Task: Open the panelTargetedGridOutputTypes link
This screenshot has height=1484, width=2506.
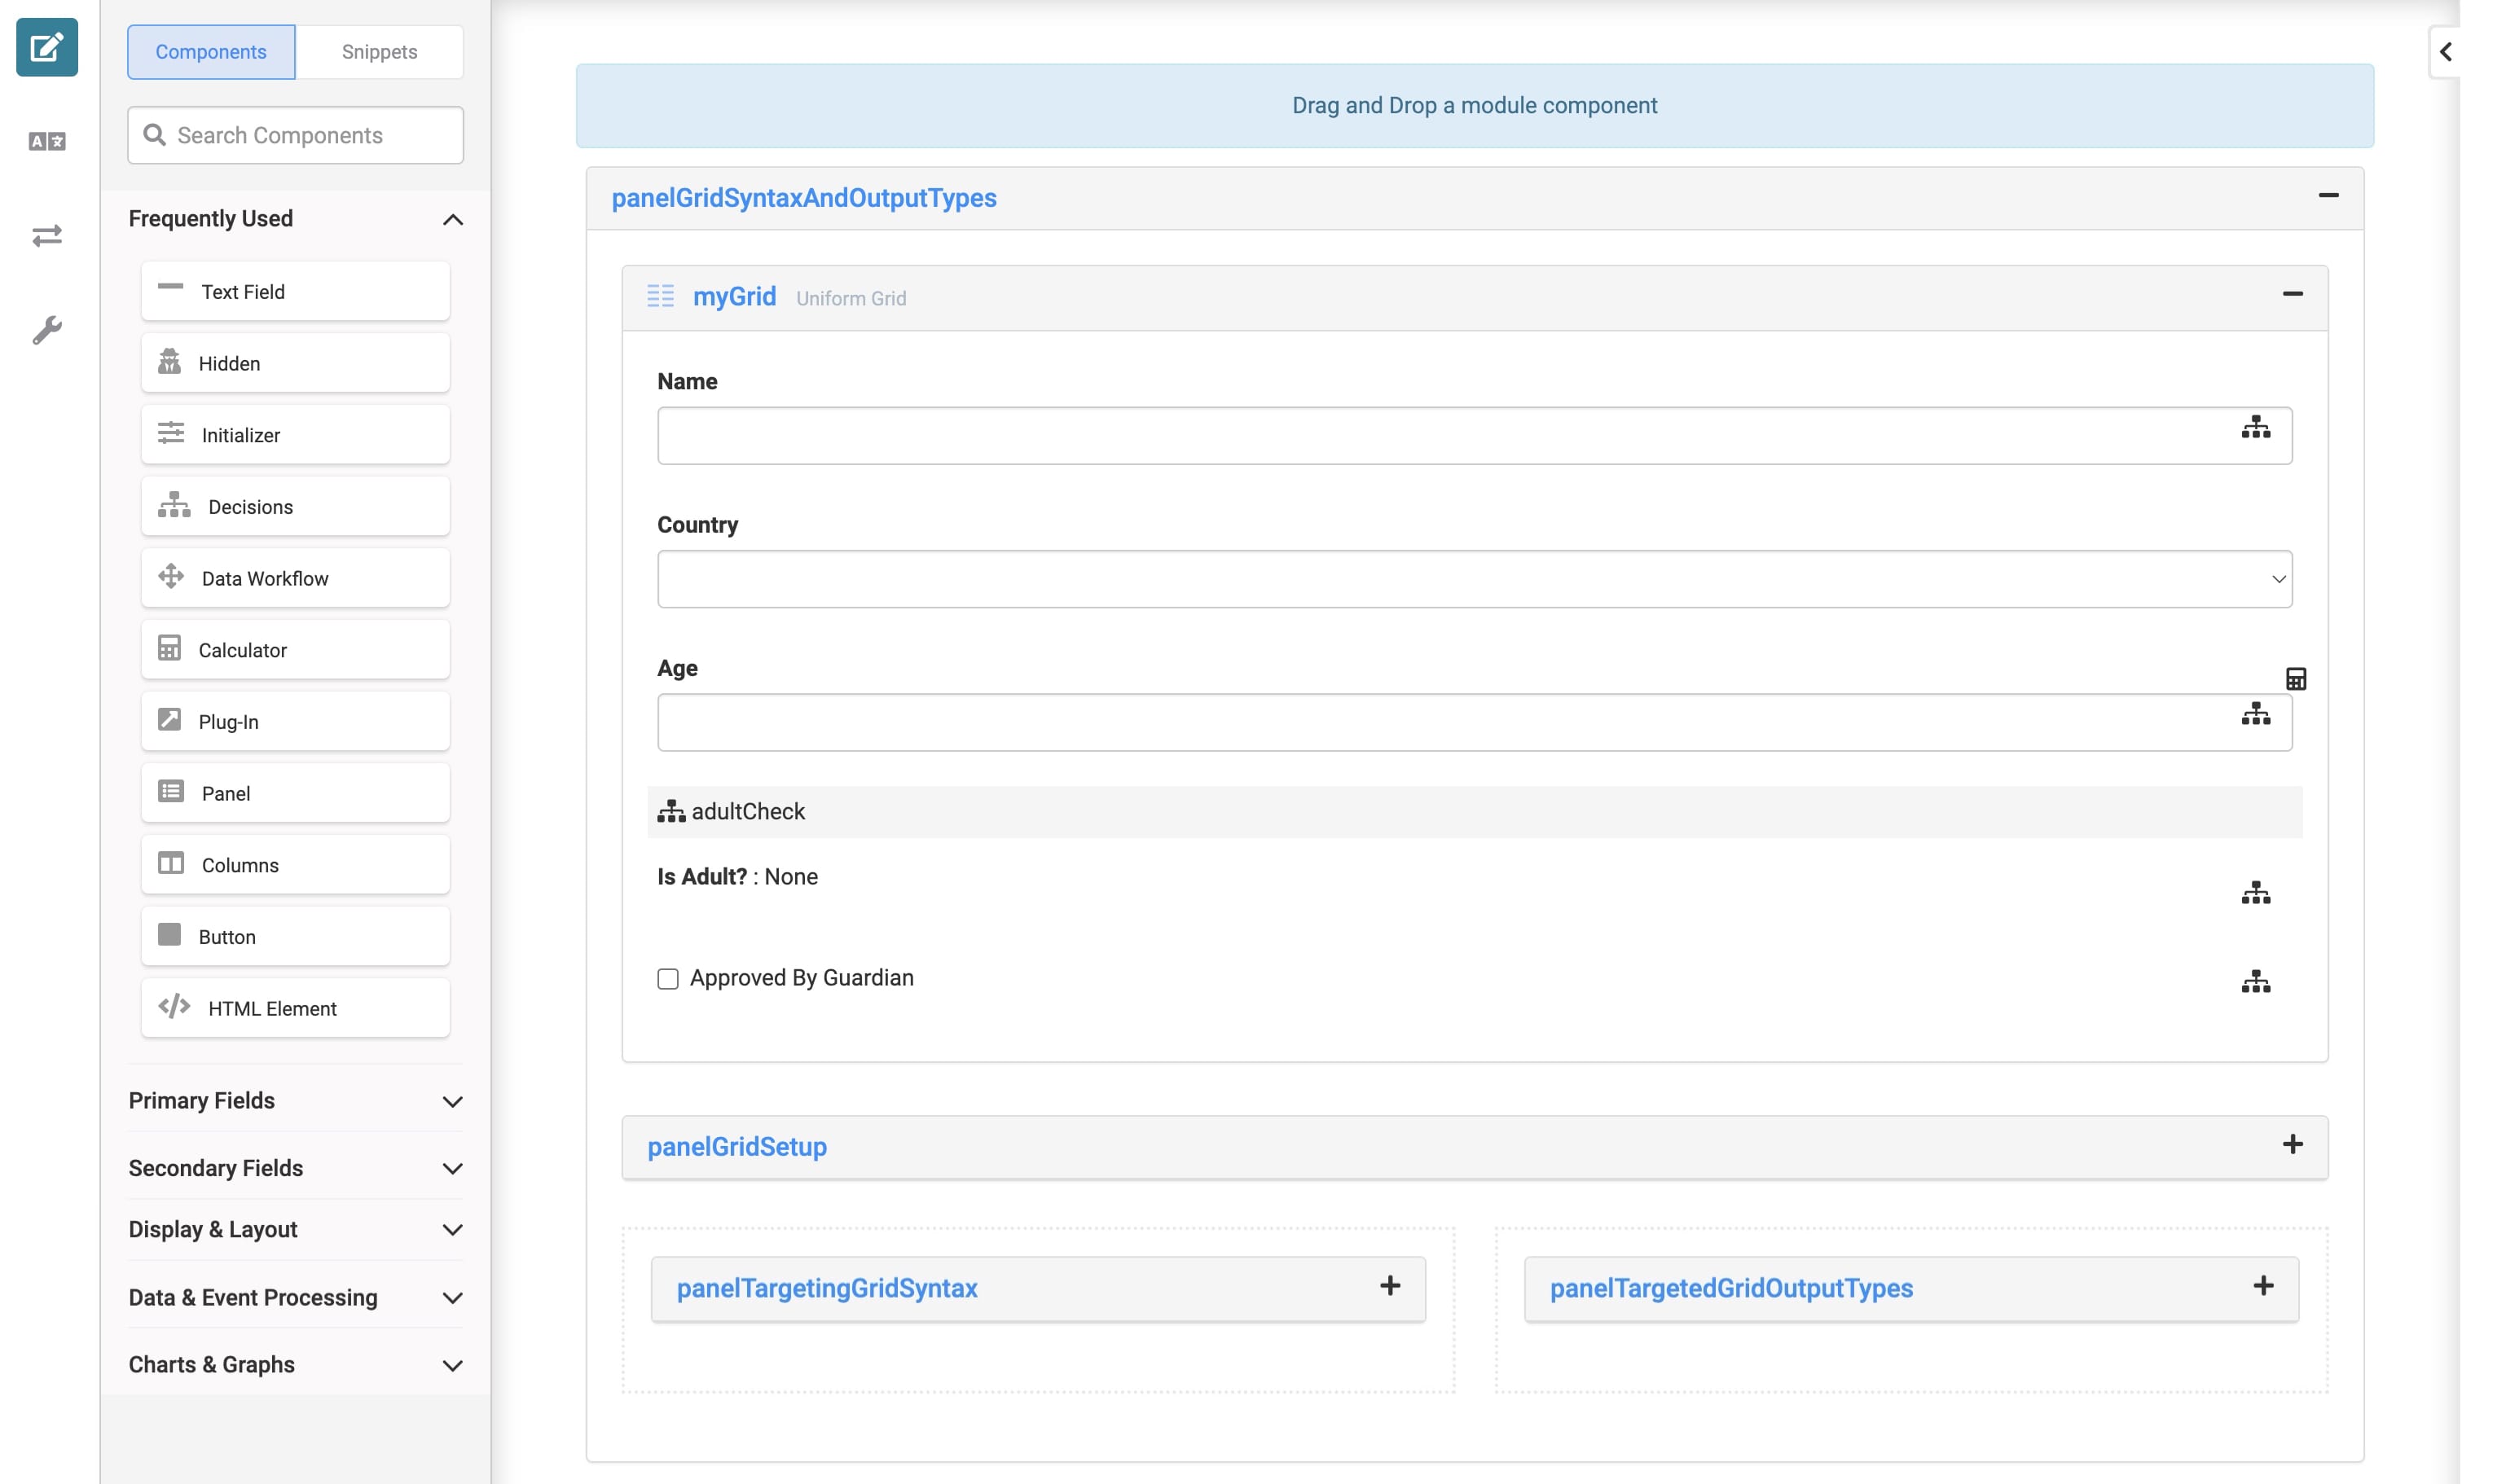Action: click(1731, 1288)
